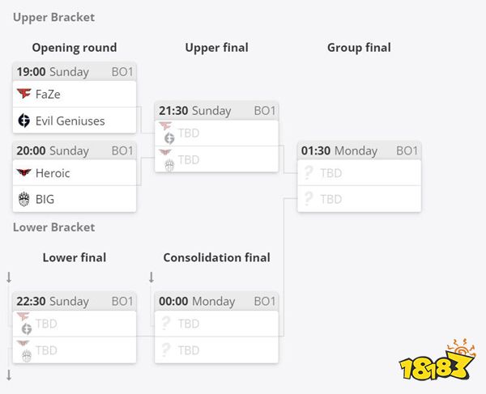This screenshot has width=486, height=394.
Task: Open the Heroic team link
Action: (53, 173)
